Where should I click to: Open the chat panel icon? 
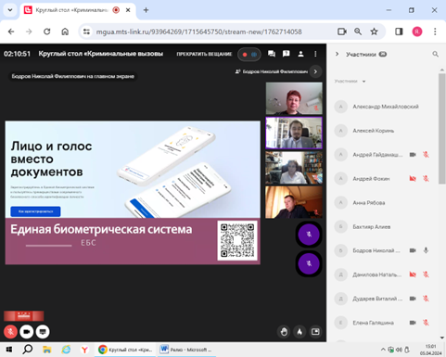pos(272,54)
